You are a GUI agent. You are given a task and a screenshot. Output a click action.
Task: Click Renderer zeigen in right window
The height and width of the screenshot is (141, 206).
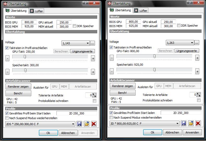123,86
